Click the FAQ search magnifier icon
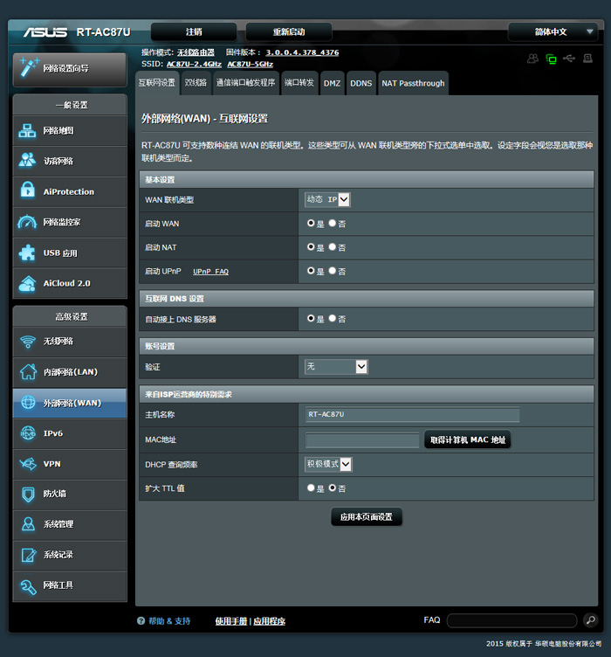Image resolution: width=611 pixels, height=657 pixels. 590,619
